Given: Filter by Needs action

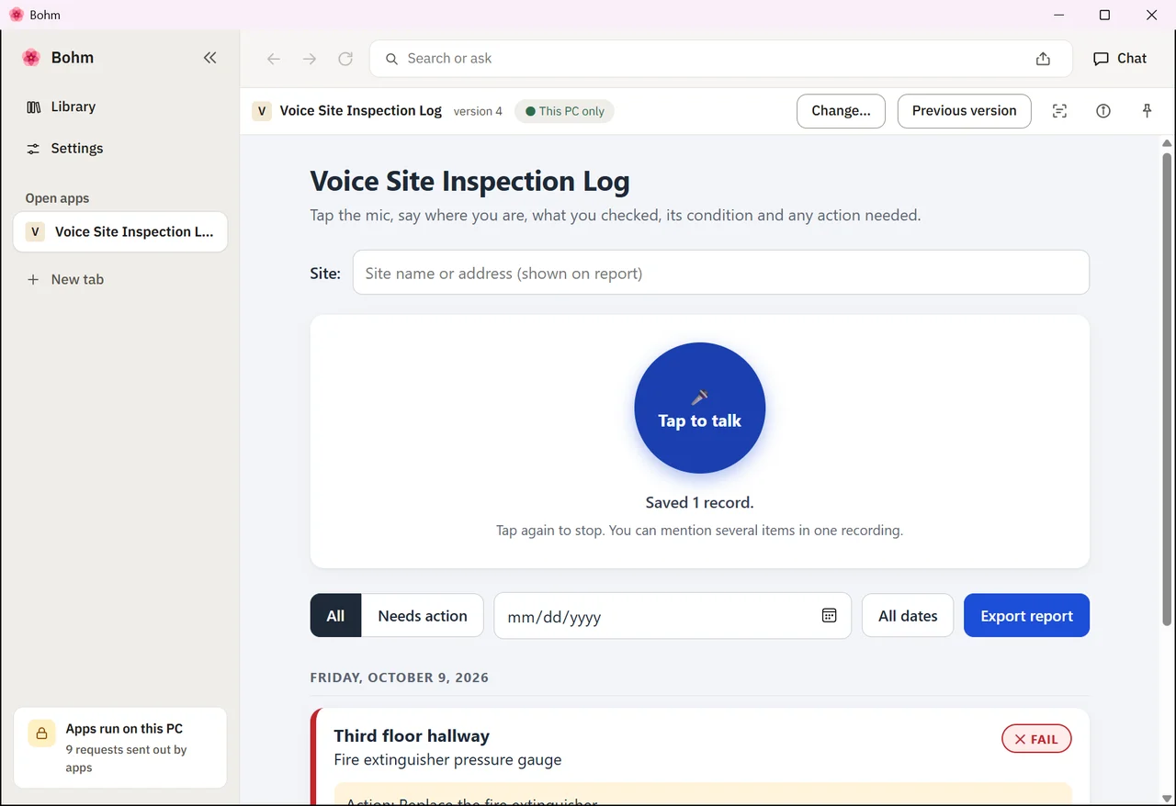Looking at the screenshot, I should point(423,616).
